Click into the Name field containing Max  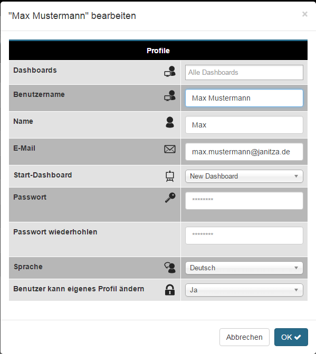(x=244, y=125)
